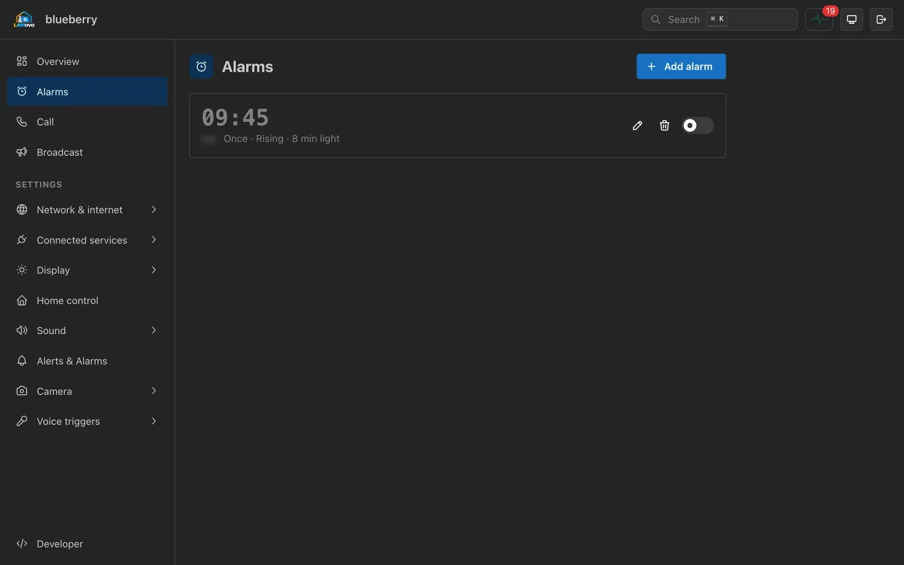904x565 pixels.
Task: Click the LANovo logo icon
Action: click(x=24, y=19)
